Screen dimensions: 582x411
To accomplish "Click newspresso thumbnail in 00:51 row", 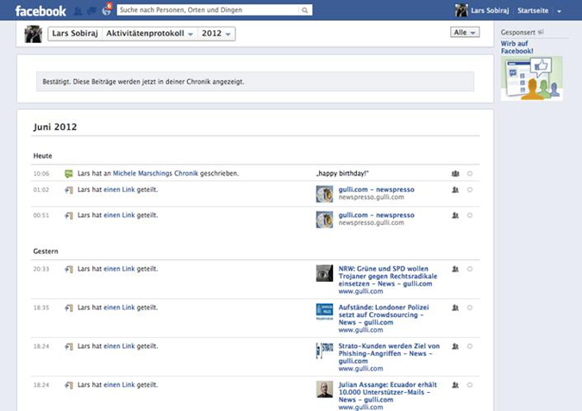I will click(324, 220).
